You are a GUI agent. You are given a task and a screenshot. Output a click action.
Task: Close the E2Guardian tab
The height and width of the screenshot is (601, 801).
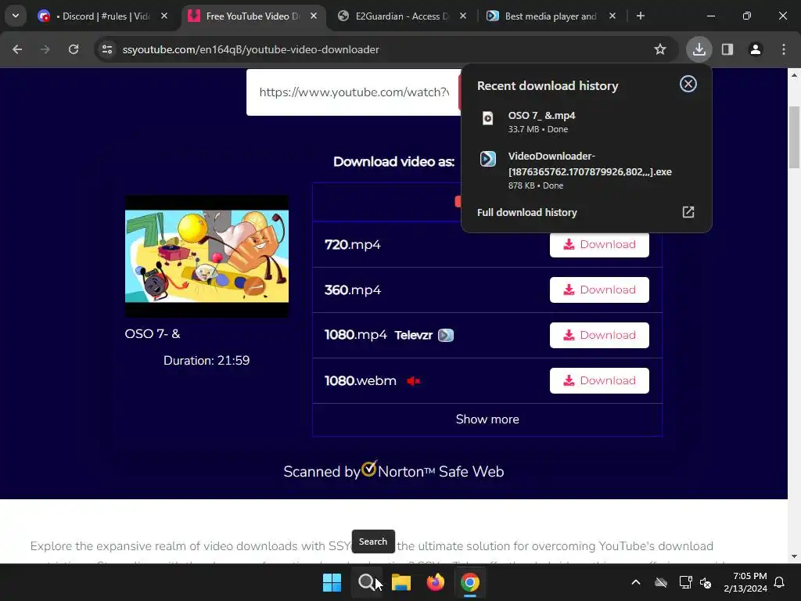point(463,16)
